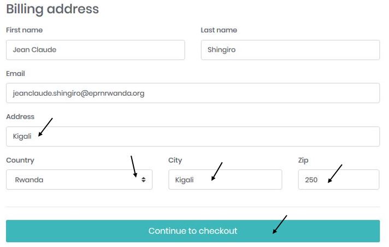Screen dimensions: 389x247
Task: Click the Country select up-down arrow icon
Action: click(143, 180)
